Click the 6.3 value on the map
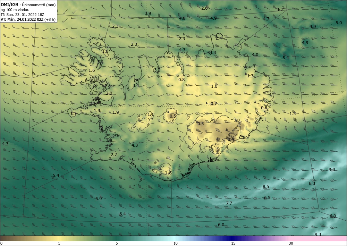Viewport: 347px width, 246px height. [x=312, y=184]
